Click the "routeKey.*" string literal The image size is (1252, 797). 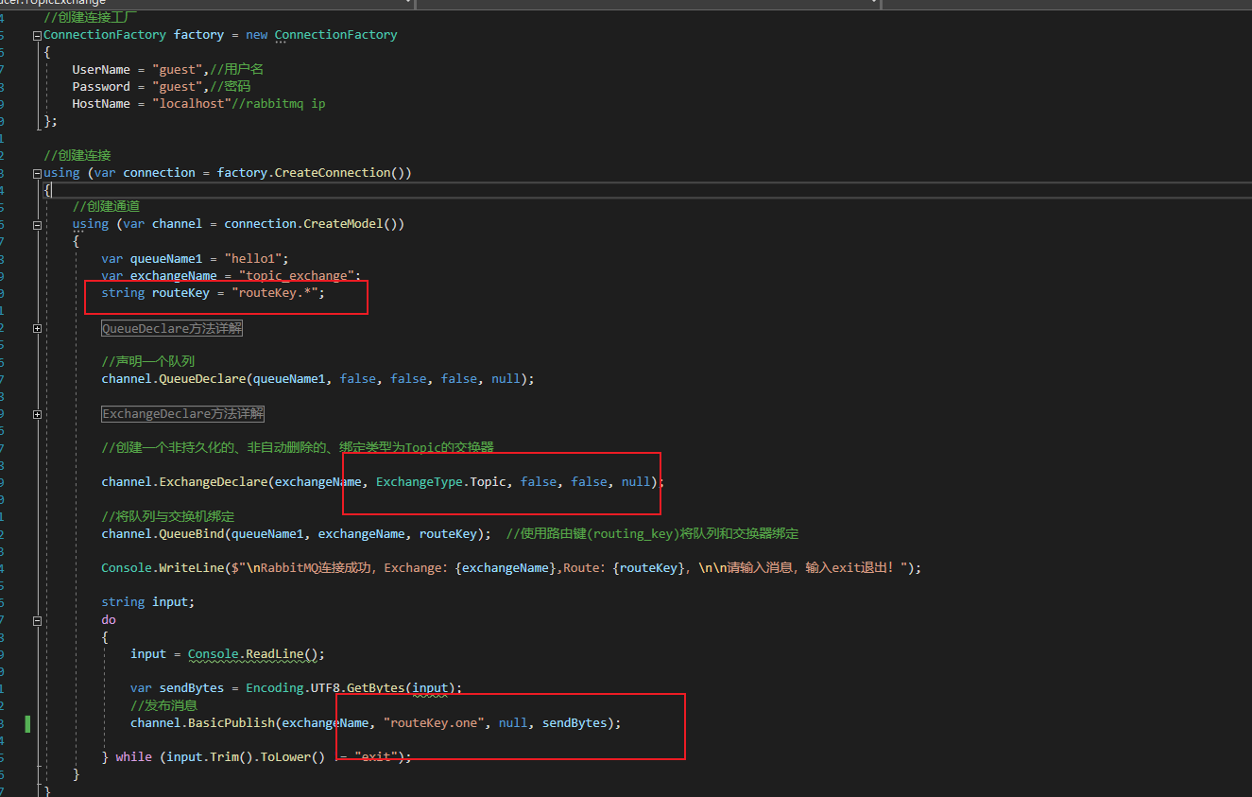pyautogui.click(x=275, y=293)
